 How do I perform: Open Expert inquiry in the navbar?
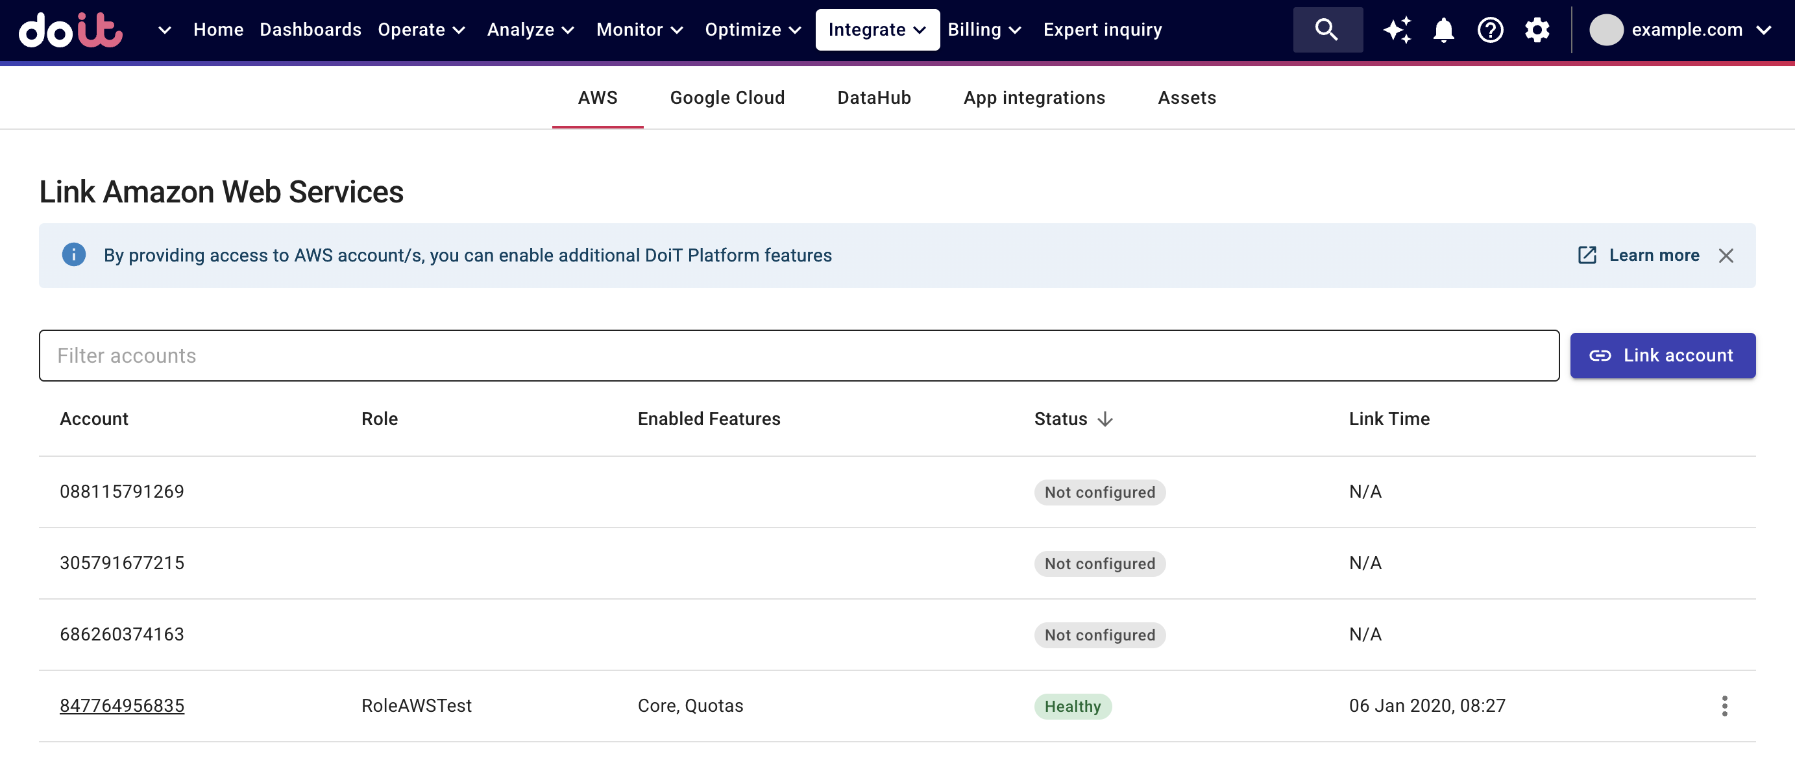(1103, 30)
